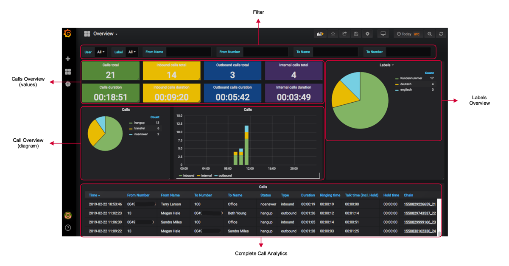This screenshot has width=509, height=266.
Task: Star the Overview dashboard
Action: tap(333, 34)
